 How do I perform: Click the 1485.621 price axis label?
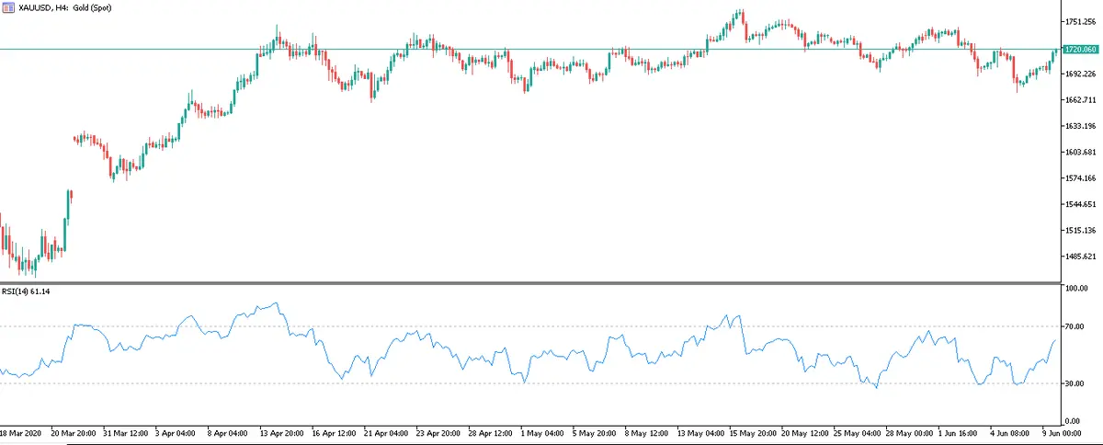[x=1077, y=257]
